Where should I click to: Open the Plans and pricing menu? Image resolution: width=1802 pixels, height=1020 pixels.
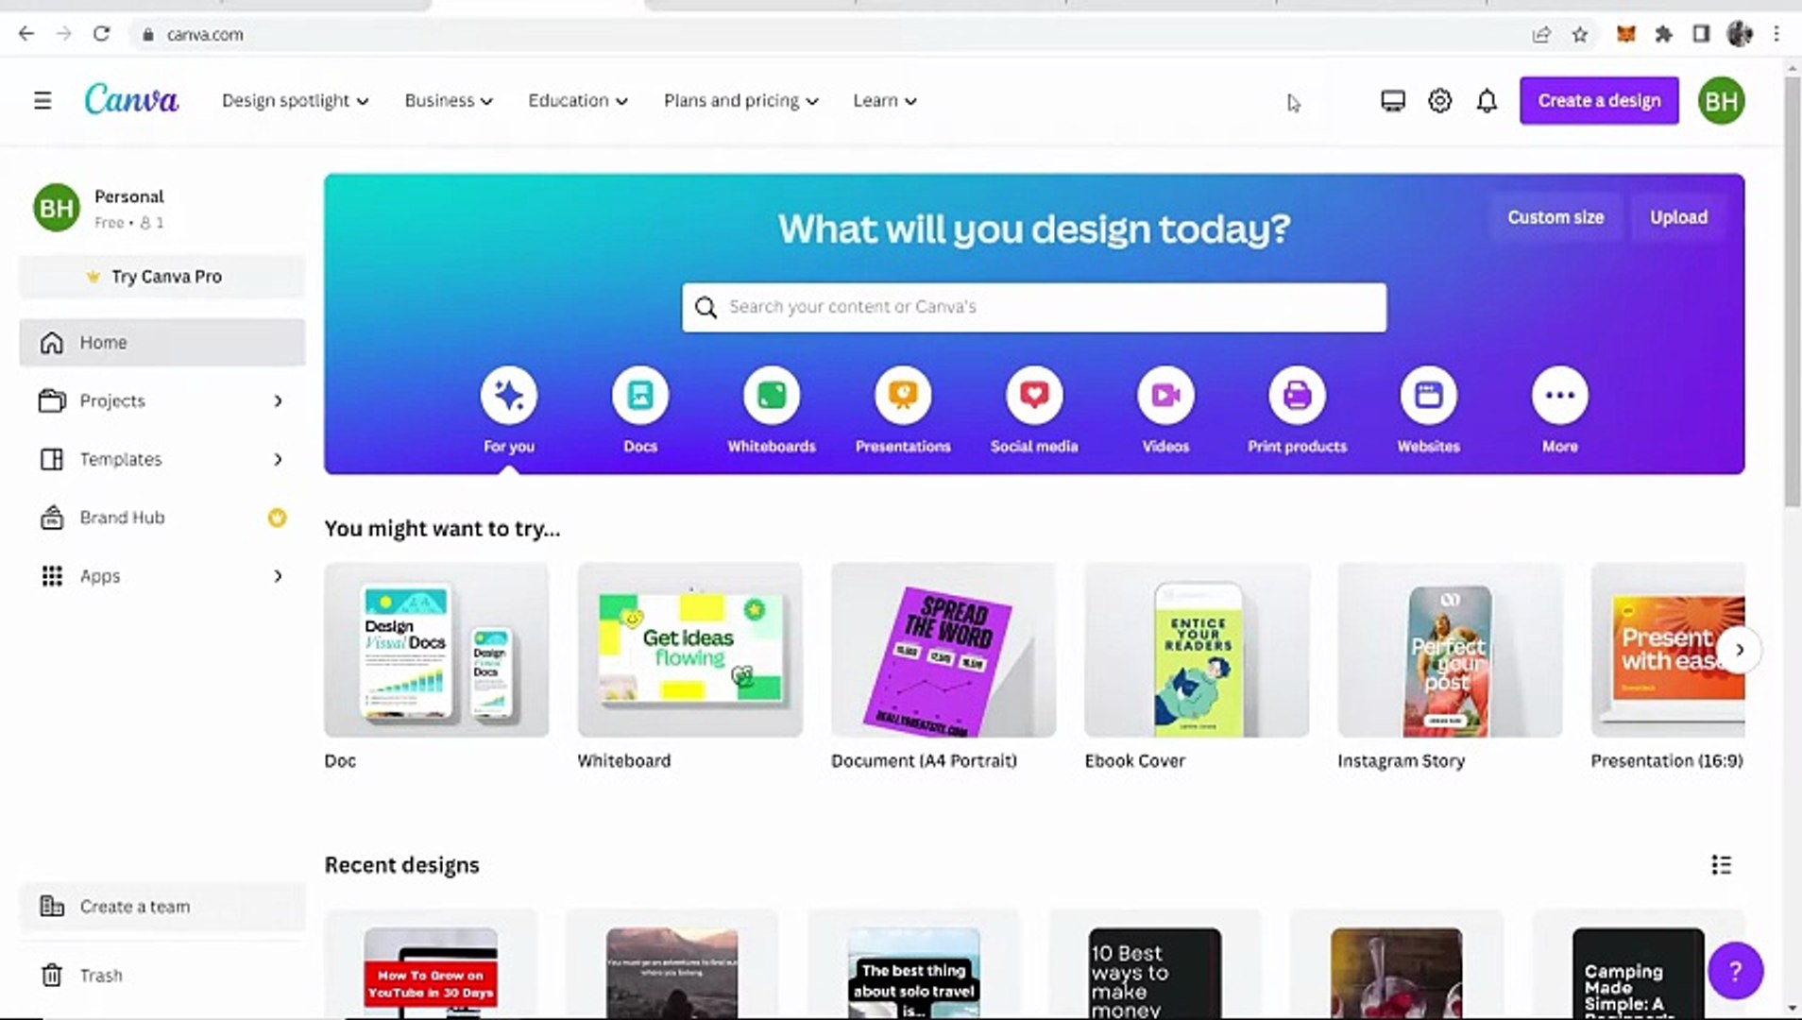tap(739, 100)
